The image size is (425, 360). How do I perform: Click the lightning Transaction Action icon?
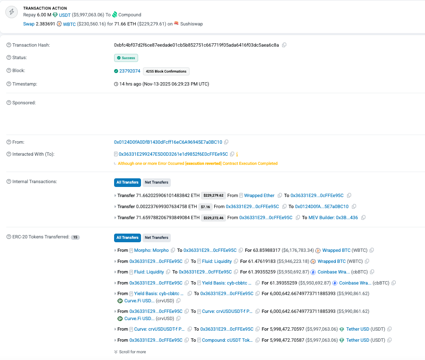pyautogui.click(x=12, y=12)
